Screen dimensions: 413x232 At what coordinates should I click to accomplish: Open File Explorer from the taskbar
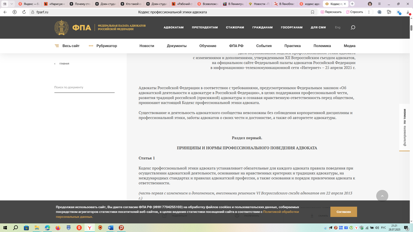click(x=37, y=228)
